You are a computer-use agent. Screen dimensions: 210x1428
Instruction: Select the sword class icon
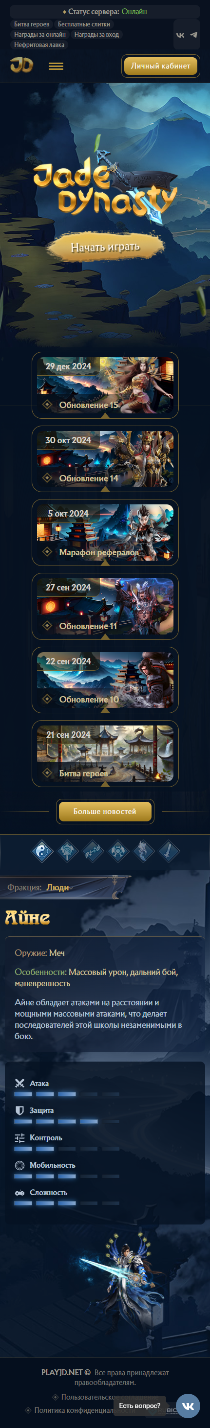[169, 851]
